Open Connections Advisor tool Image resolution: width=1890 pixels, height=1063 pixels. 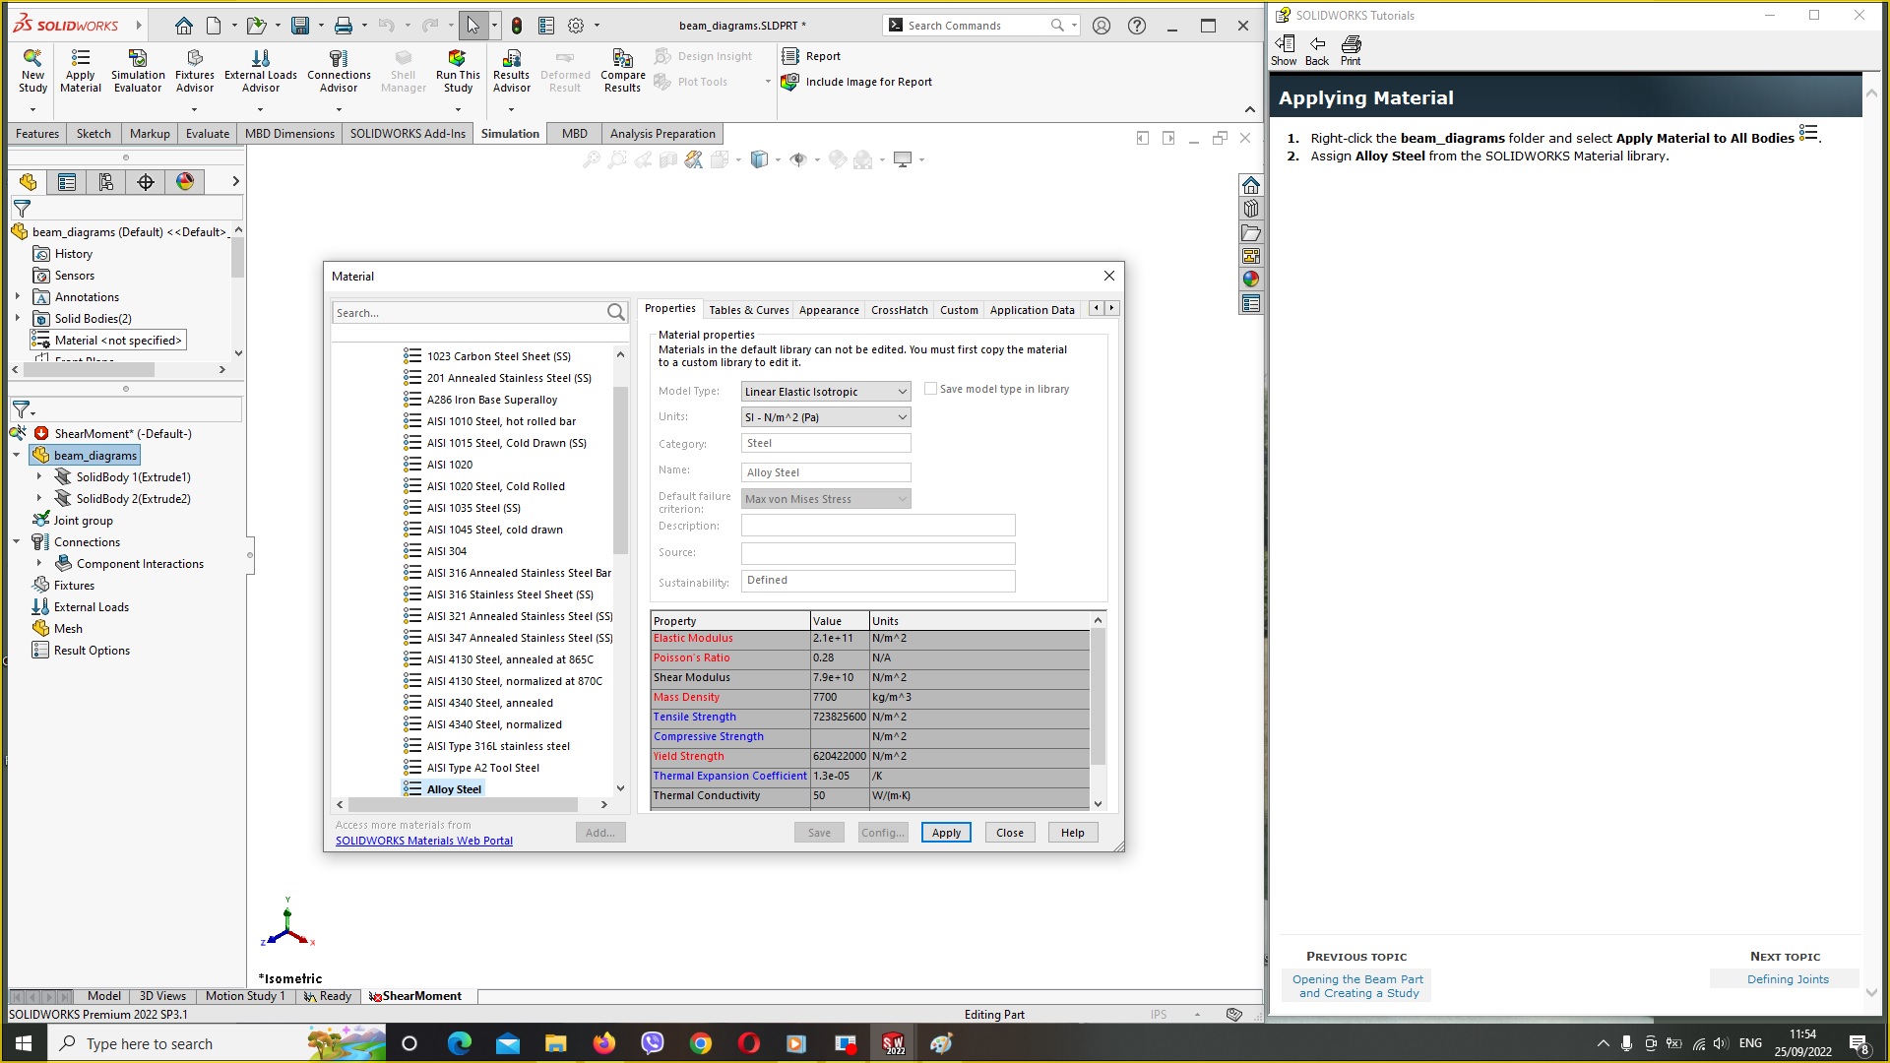click(339, 71)
